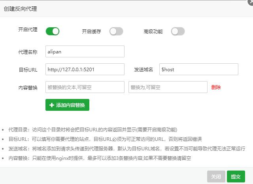Turn on the 高级功能 toggle
This screenshot has width=253, height=184.
point(178,31)
